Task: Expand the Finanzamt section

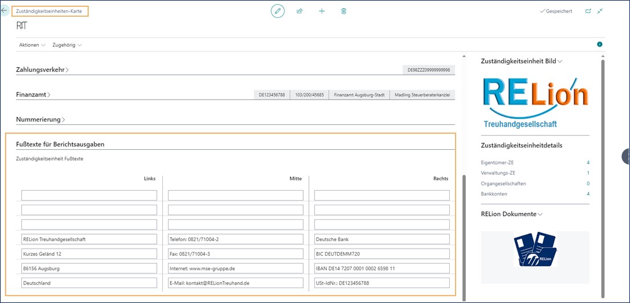Action: [33, 94]
